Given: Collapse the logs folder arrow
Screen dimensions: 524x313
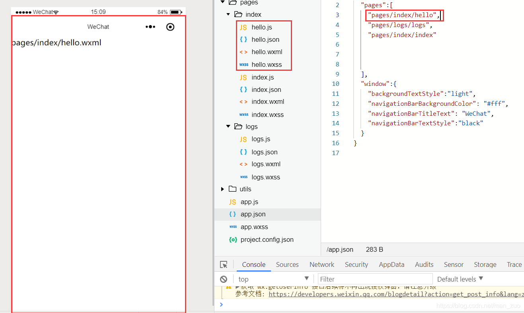Looking at the screenshot, I should 228,126.
